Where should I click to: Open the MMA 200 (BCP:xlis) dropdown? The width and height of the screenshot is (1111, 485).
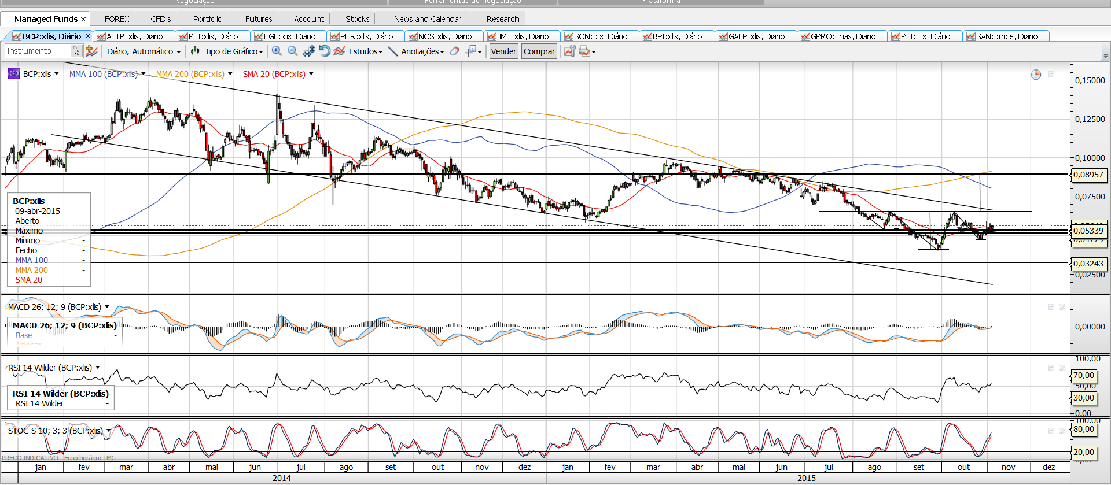[x=230, y=74]
